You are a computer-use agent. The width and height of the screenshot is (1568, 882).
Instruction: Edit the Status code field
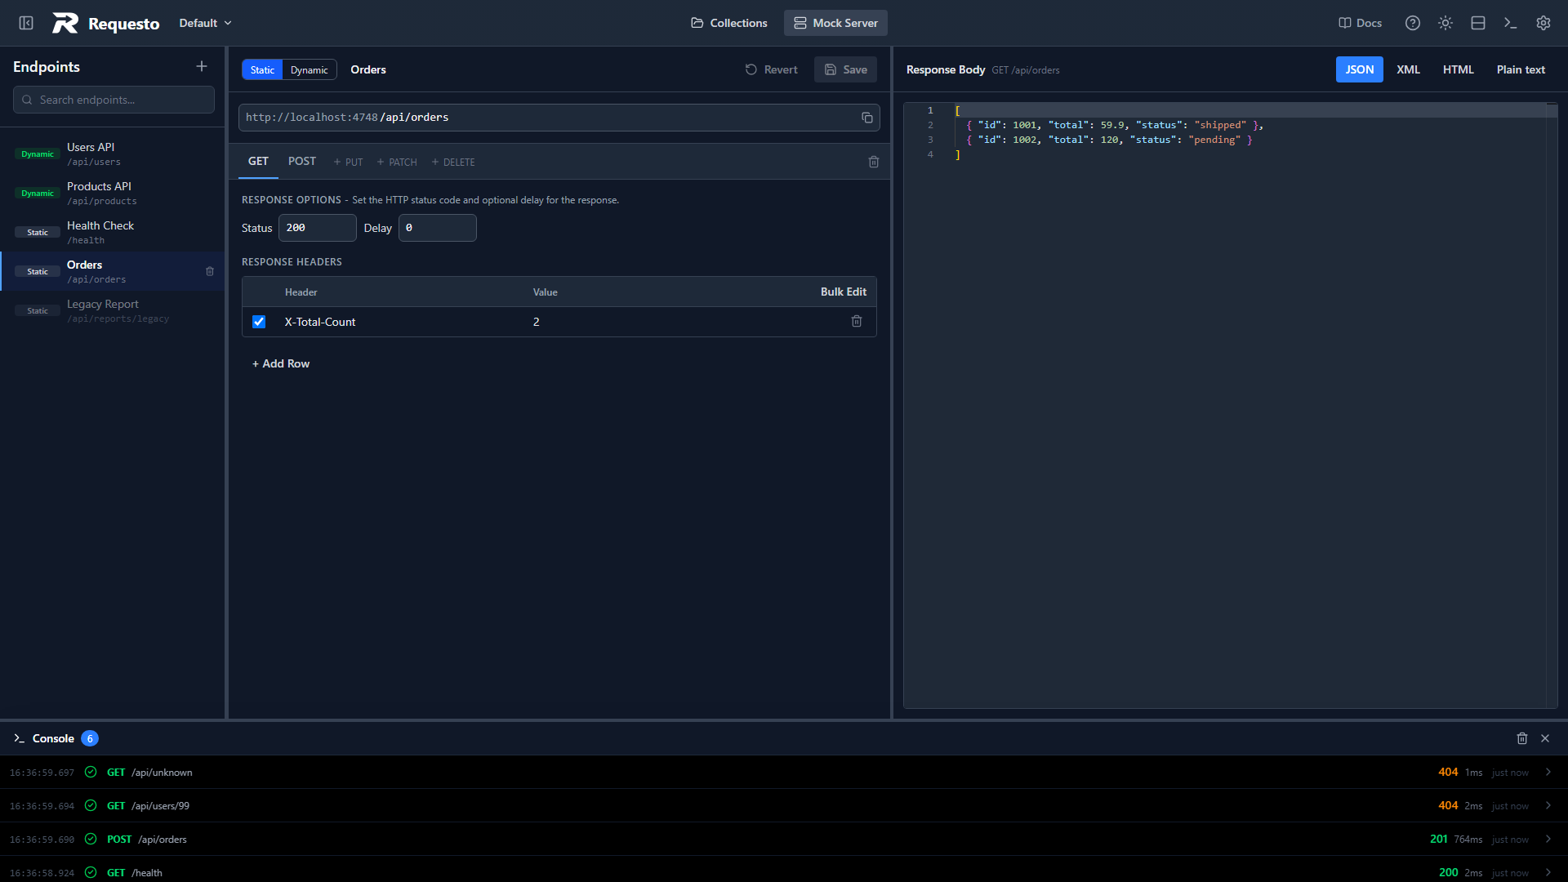[x=318, y=228]
